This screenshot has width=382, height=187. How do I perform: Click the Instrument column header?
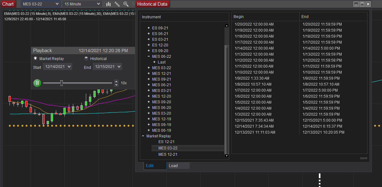(x=184, y=17)
